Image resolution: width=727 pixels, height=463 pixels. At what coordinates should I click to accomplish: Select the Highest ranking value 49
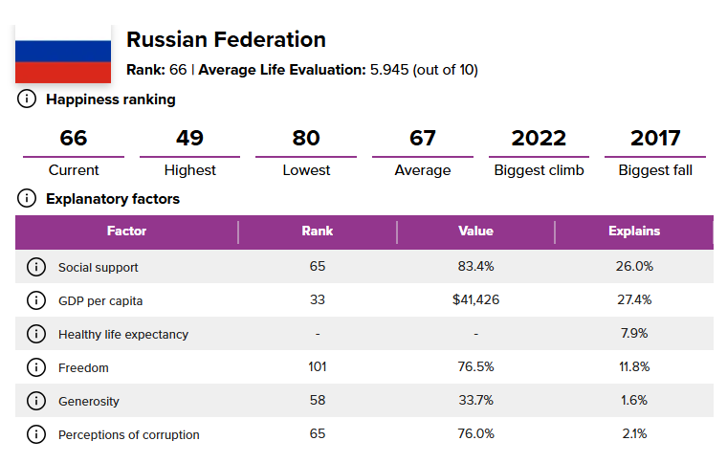pyautogui.click(x=189, y=138)
